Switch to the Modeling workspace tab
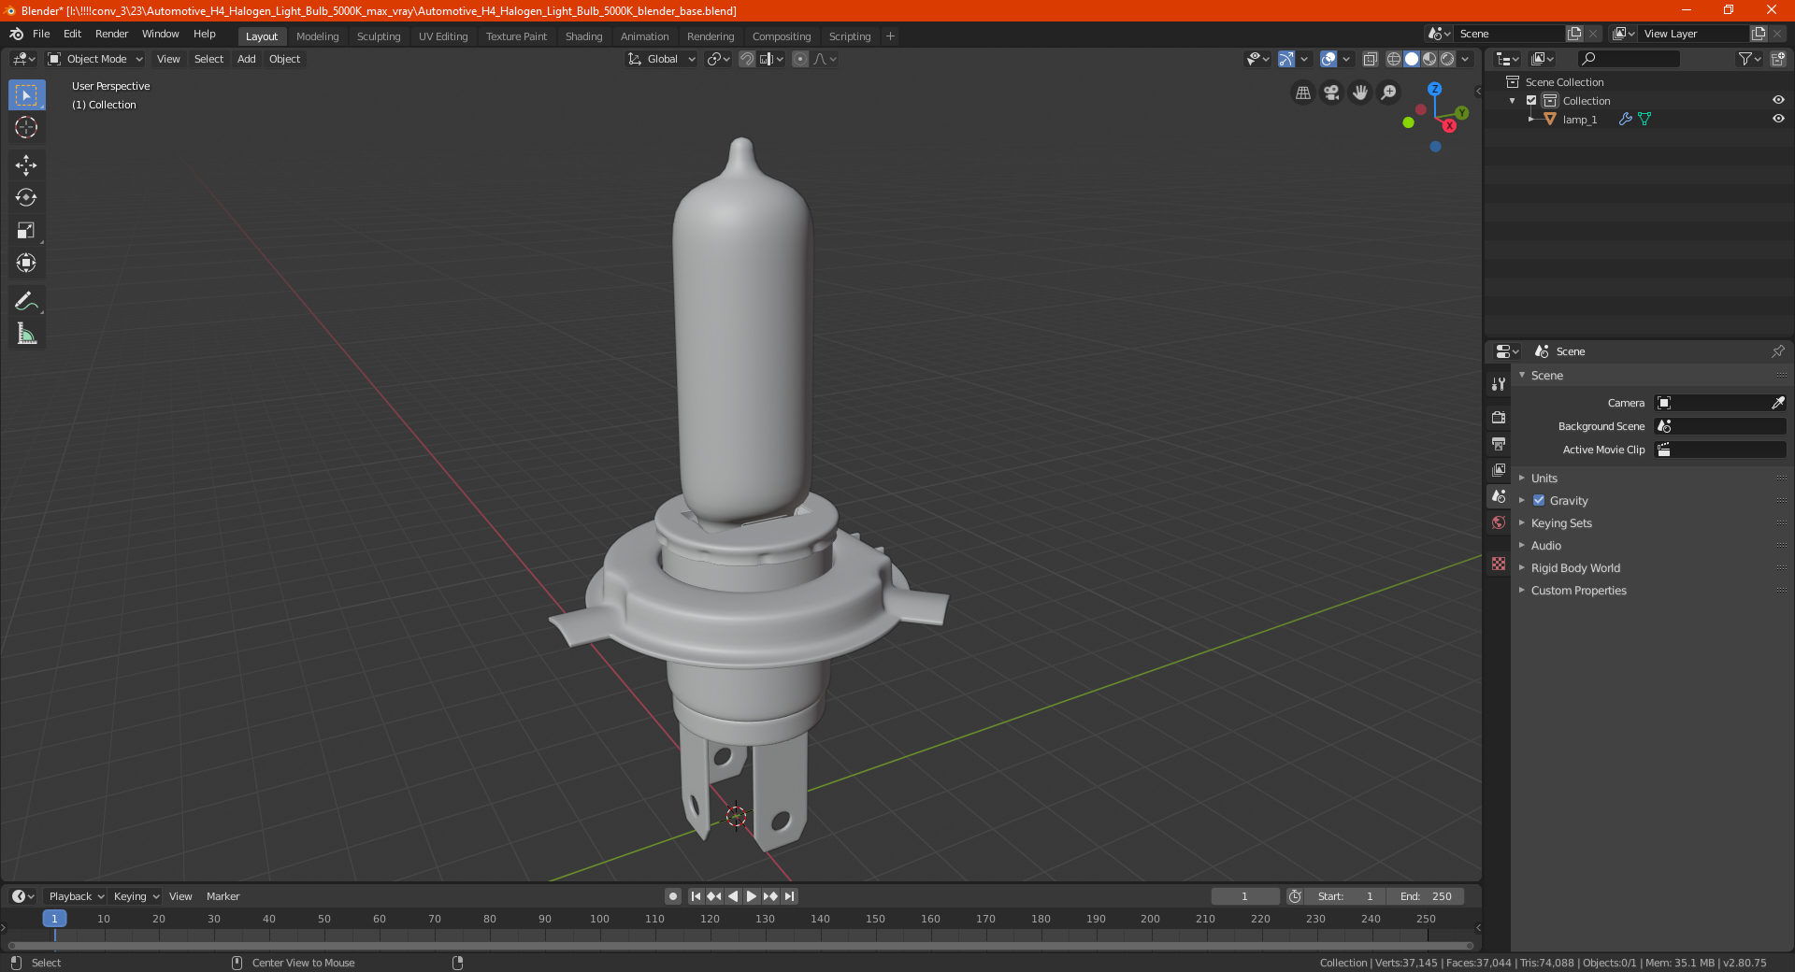The height and width of the screenshot is (972, 1795). click(x=317, y=36)
